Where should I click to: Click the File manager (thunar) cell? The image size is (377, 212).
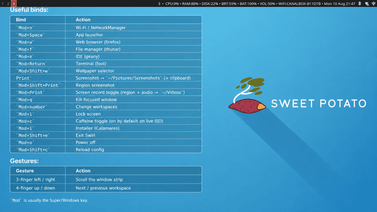tap(133, 49)
